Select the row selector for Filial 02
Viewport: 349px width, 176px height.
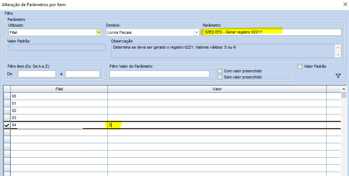[x=7, y=111]
